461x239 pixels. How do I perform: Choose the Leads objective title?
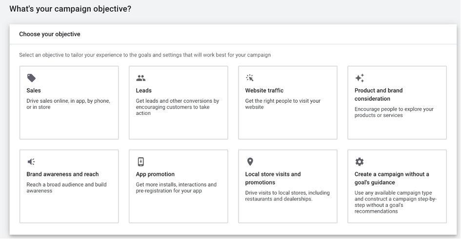(x=143, y=91)
